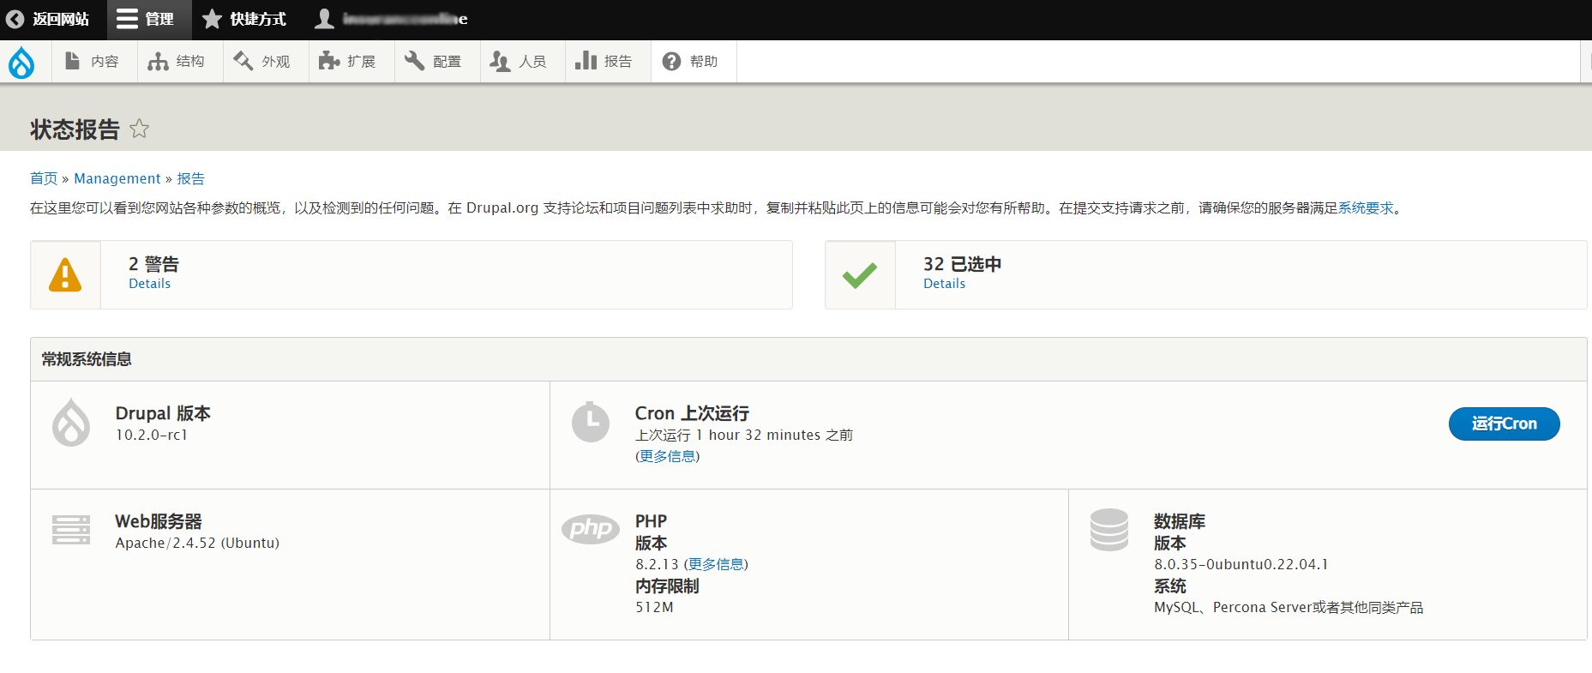This screenshot has width=1592, height=673.
Task: Click the 10.2.0-rc1 version text
Action: pos(152,435)
